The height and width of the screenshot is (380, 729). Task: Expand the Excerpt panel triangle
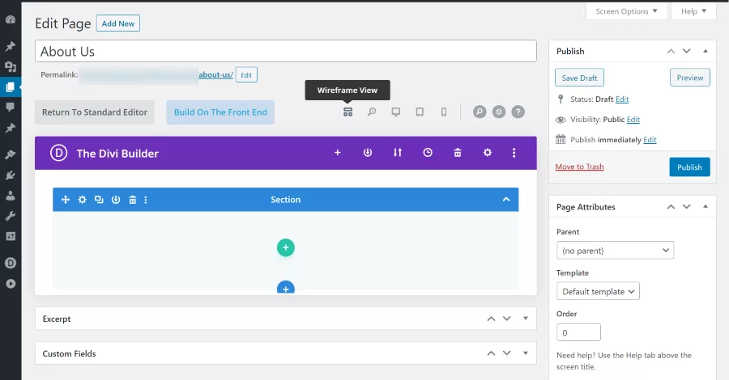coord(526,319)
